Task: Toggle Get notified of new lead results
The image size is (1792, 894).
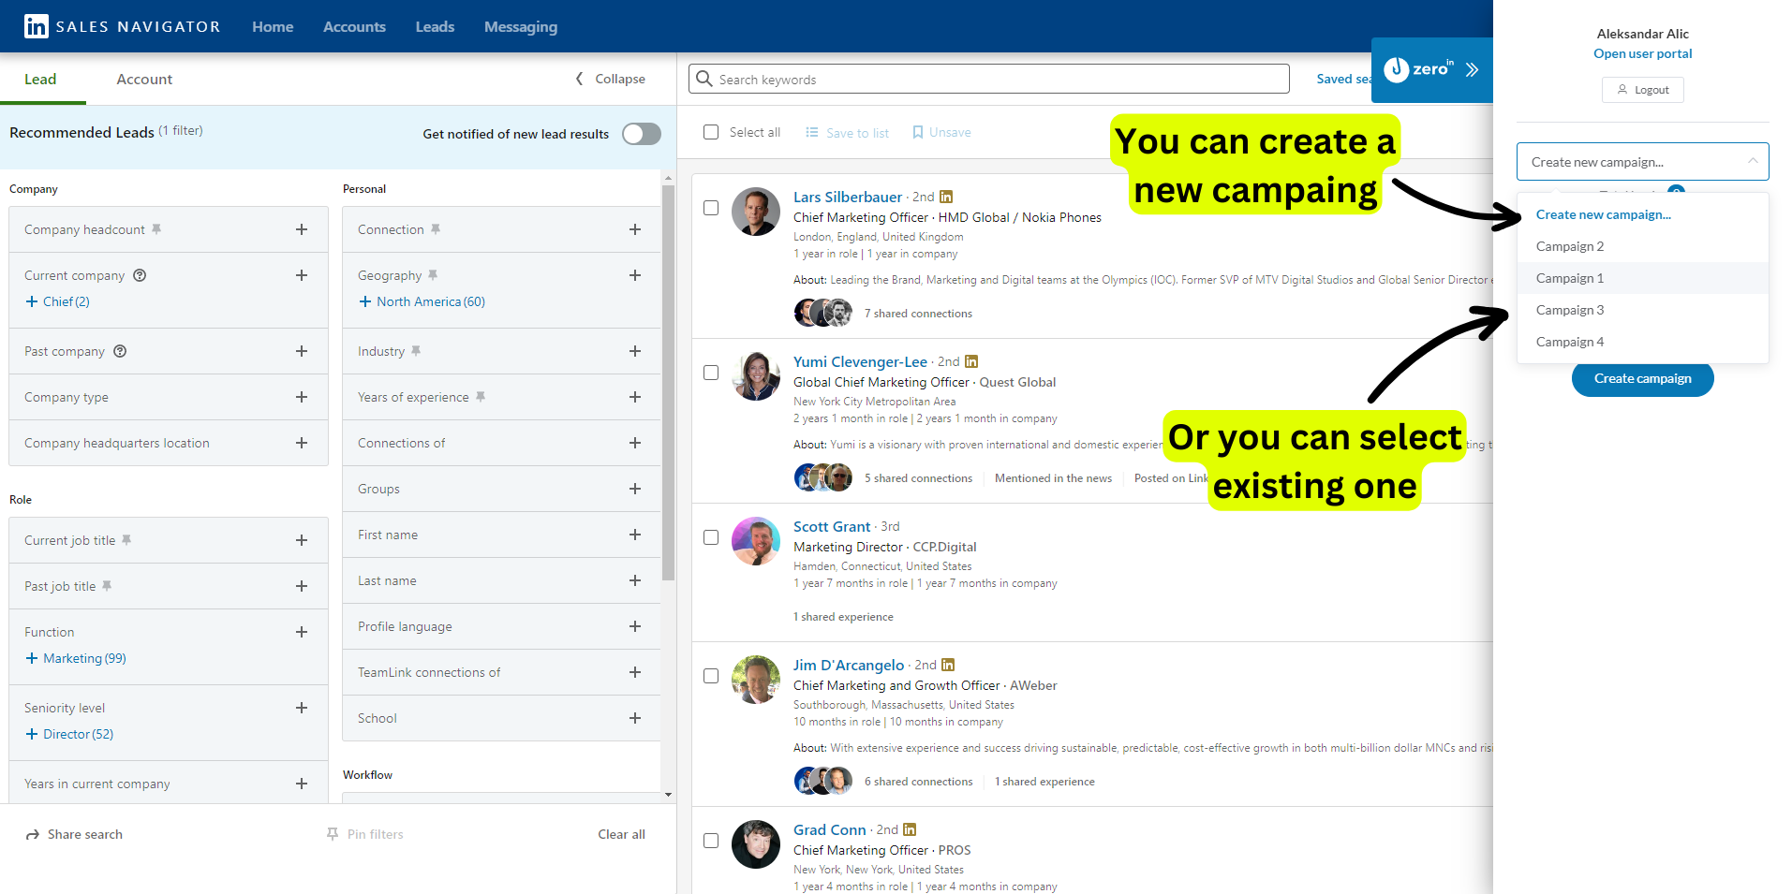Action: [642, 134]
